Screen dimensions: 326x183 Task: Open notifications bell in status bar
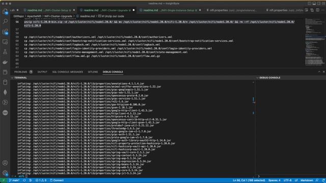[x=323, y=180]
